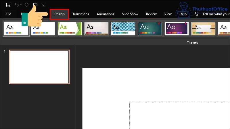Viewport: 230px width, 129px height.
Task: Open the Help tab
Action: (x=183, y=14)
